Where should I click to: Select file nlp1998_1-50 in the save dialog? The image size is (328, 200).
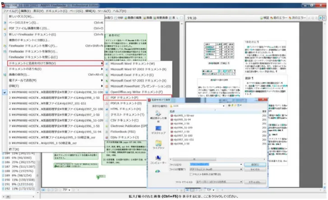click(x=181, y=144)
